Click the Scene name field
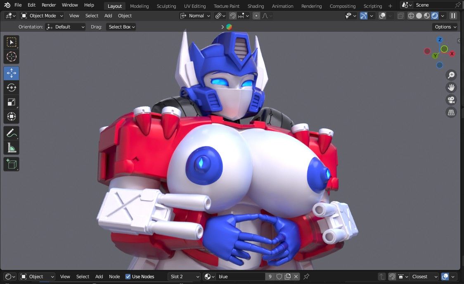Image resolution: width=464 pixels, height=284 pixels. point(434,5)
